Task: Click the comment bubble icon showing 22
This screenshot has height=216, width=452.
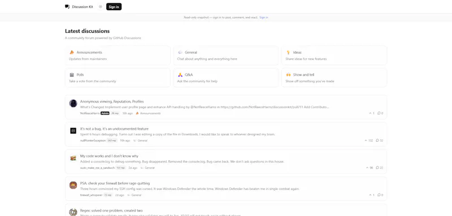Action: coord(377,167)
